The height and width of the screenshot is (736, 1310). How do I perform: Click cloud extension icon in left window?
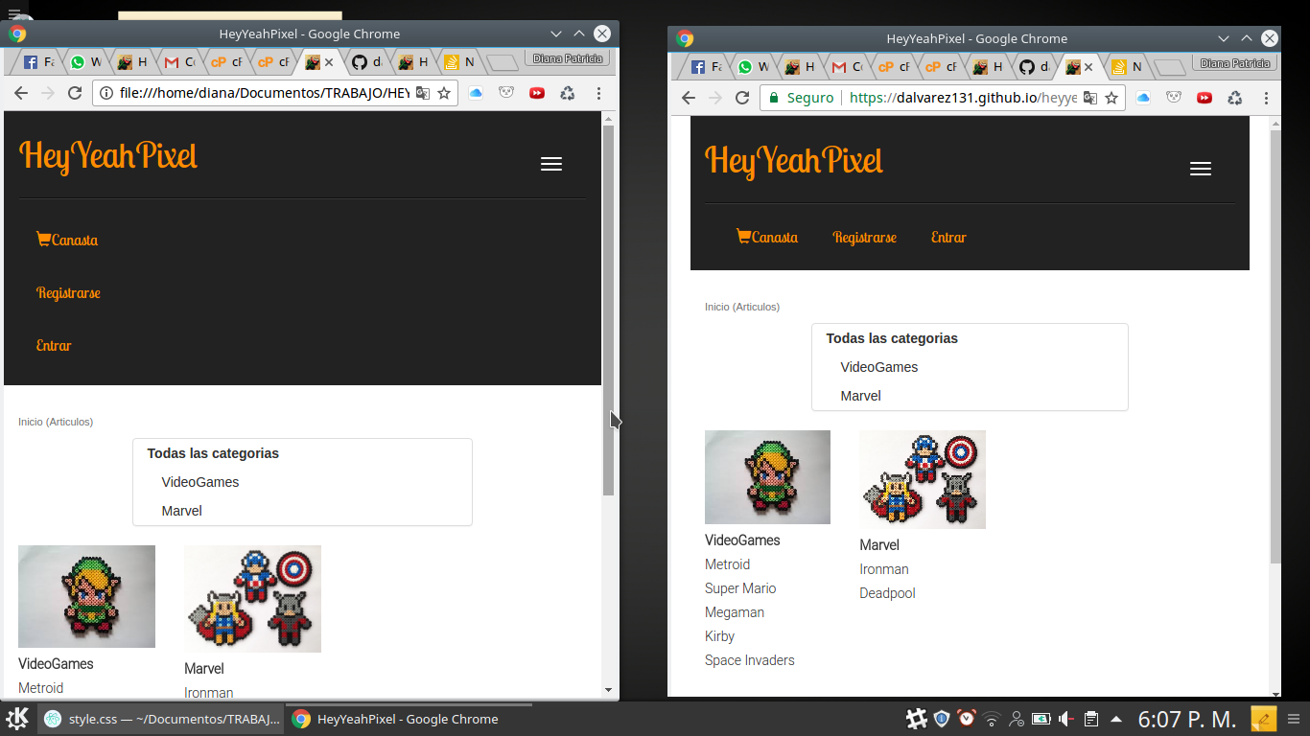tap(476, 93)
